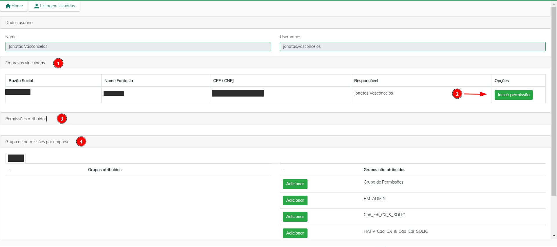
Task: Click the HAPV_Cad_CX_&_Cad_Edi_SOLIC group name text
Action: click(396, 231)
